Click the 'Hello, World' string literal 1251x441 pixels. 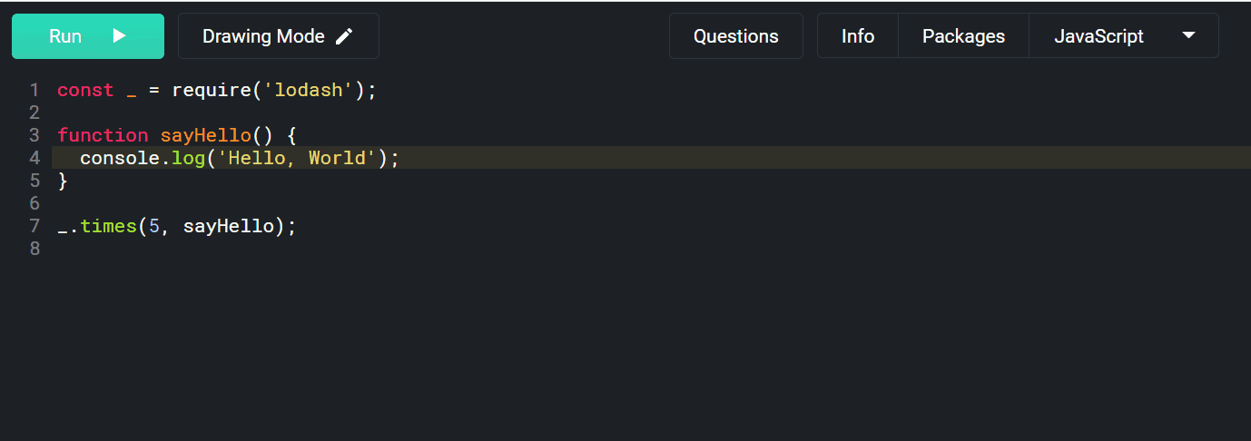[x=297, y=158]
